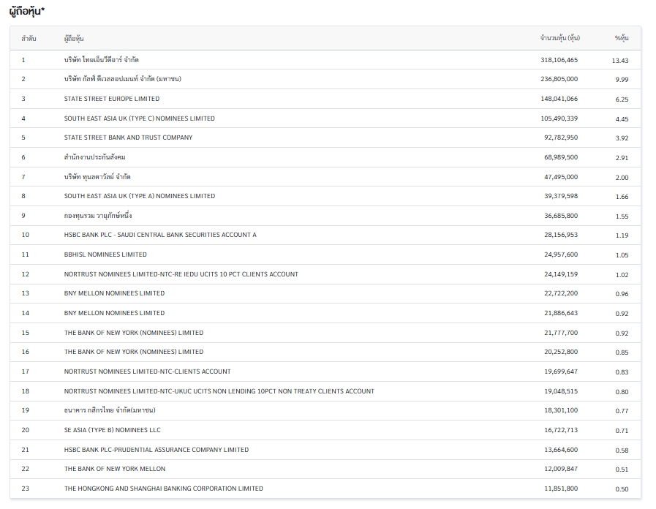Select HSBC BANK PLC - SAUDI CENTRAL BANK entry
The width and height of the screenshot is (656, 509).
pyautogui.click(x=160, y=235)
